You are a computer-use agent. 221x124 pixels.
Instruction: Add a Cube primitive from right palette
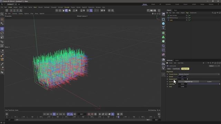tap(163, 23)
